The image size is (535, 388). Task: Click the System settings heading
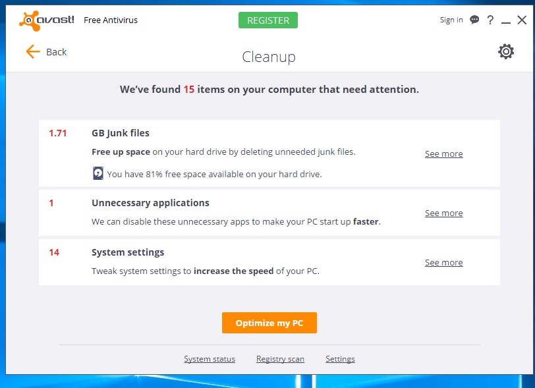coord(128,252)
